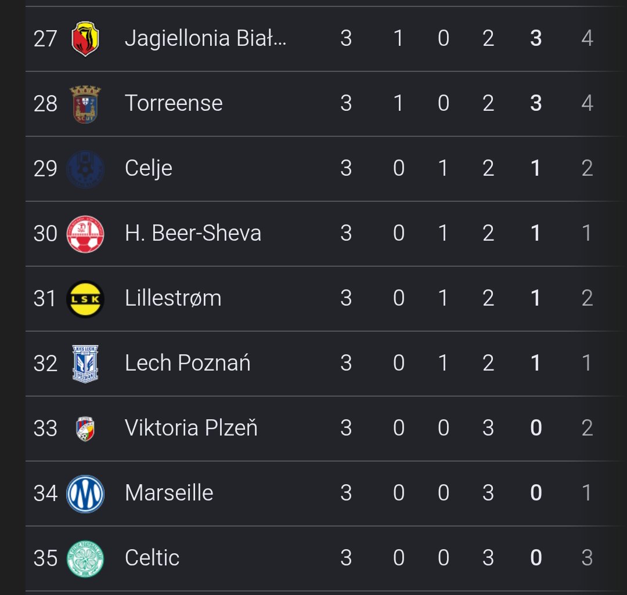
Task: Open Viktoria Plzeň team name
Action: 191,427
